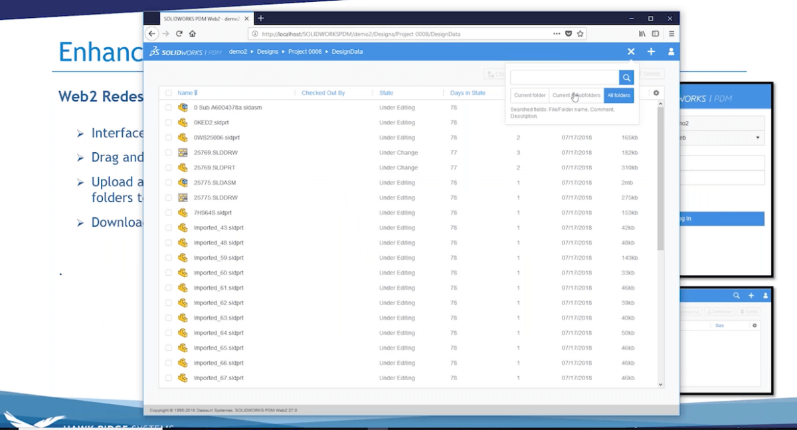The image size is (797, 430).
Task: Click 165kb size of 0WS25006.sldprt
Action: (629, 138)
